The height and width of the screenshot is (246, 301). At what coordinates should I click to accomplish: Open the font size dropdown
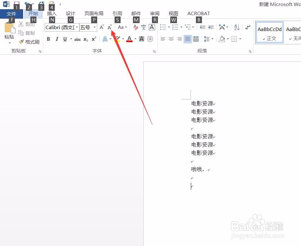[x=94, y=27]
